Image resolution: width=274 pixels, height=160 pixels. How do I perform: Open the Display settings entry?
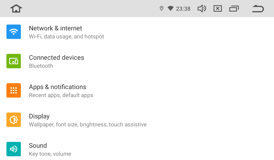(39, 116)
